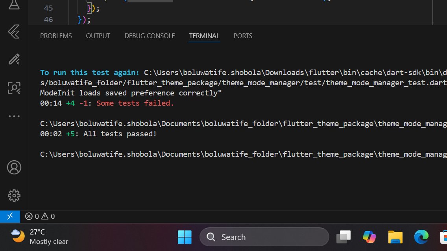Open the Testing beaker view in sidebar
Viewport: 447px width, 251px height.
point(14,5)
